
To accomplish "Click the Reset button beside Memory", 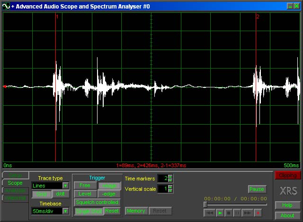I will coord(160,211).
